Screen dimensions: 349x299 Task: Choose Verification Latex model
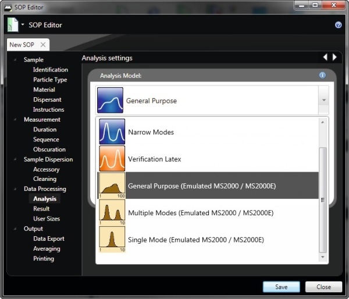click(x=208, y=159)
